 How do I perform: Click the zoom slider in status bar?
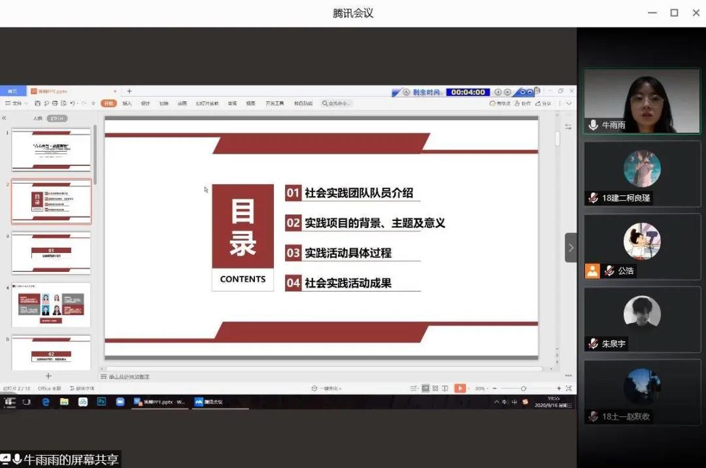click(x=523, y=388)
